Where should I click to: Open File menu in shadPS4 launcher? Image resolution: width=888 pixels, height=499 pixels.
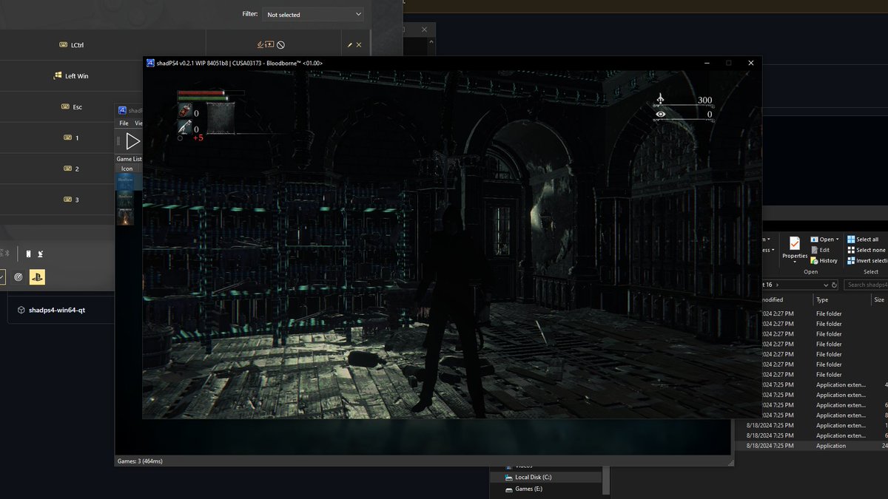[x=124, y=123]
